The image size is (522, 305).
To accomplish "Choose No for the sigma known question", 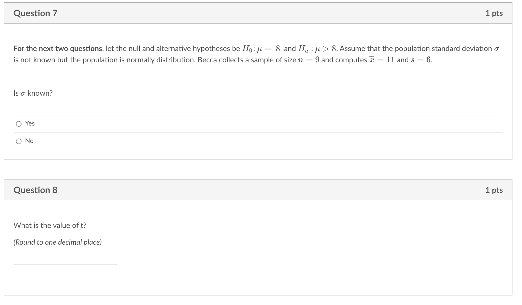I will pos(19,141).
